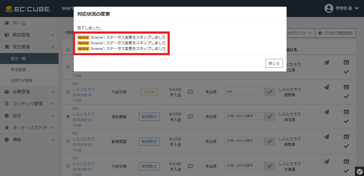Click the table grid icon for order 932

pos(346,137)
